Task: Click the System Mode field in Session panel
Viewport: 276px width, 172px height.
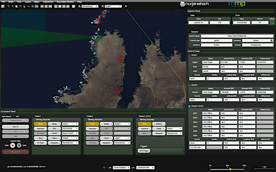Action: [237, 36]
